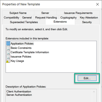
Task: Go to the General tab
Action: tap(27, 18)
